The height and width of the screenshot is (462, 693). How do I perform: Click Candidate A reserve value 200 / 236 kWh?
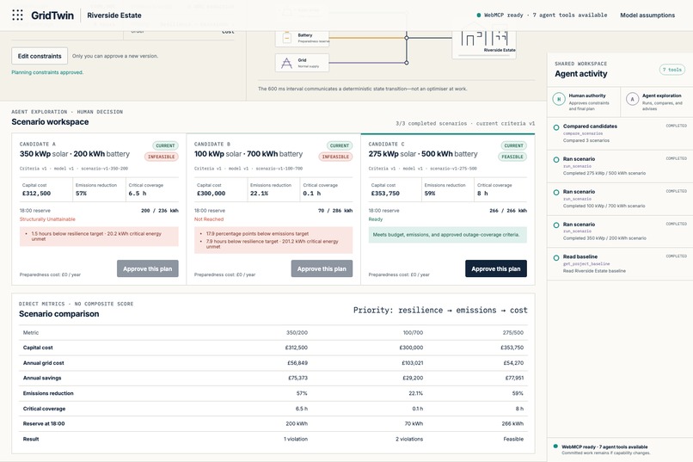160,211
